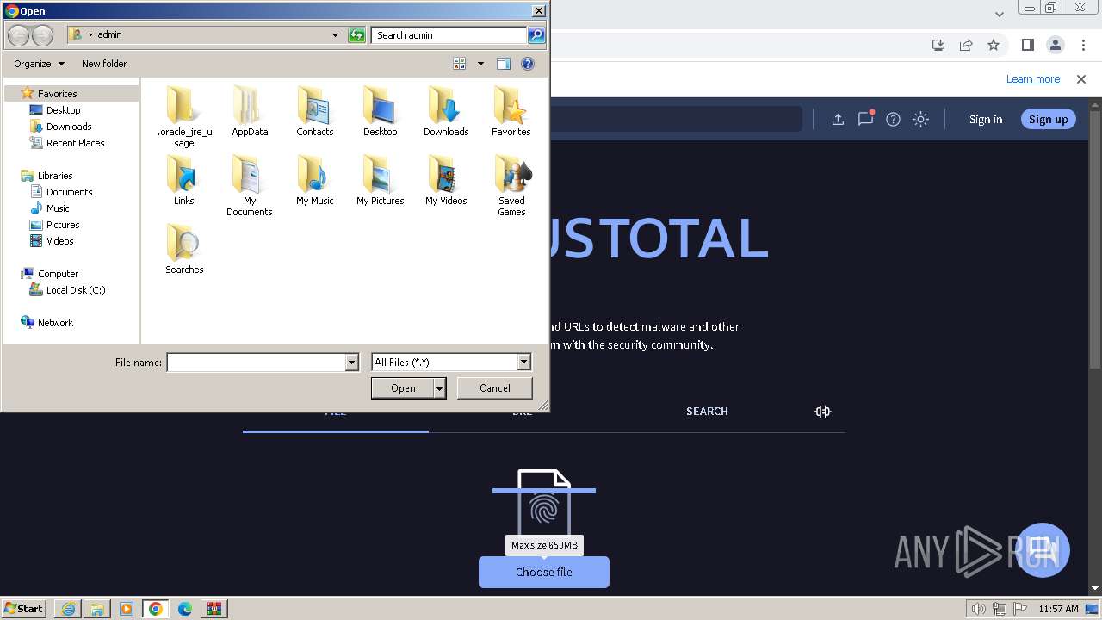Screen dimensions: 1102x620
Task: Expand the File name history dropdown
Action: tap(351, 363)
